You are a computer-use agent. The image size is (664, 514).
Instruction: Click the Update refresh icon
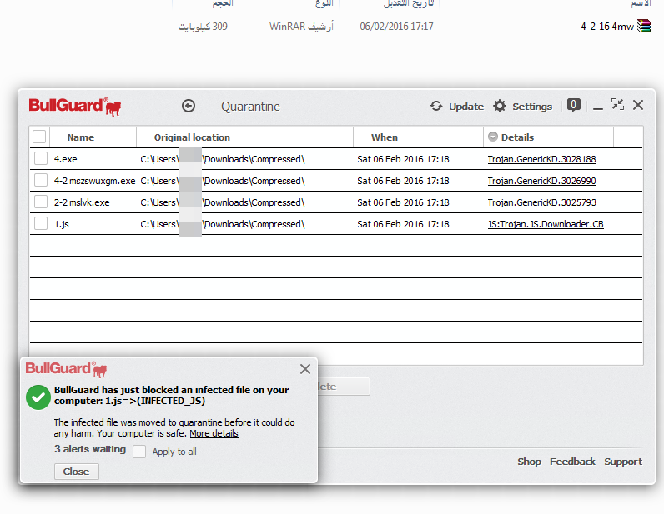tap(435, 106)
